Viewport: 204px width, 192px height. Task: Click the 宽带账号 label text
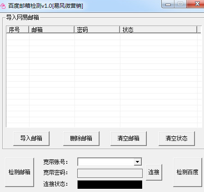tap(55, 162)
